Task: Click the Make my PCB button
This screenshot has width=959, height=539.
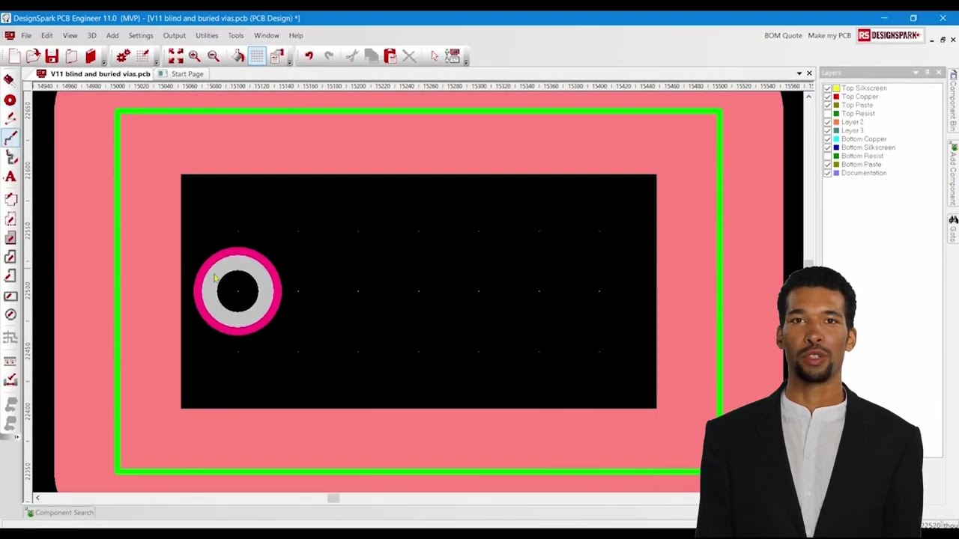Action: click(829, 35)
